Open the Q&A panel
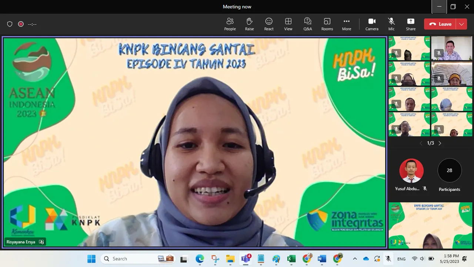 tap(308, 24)
